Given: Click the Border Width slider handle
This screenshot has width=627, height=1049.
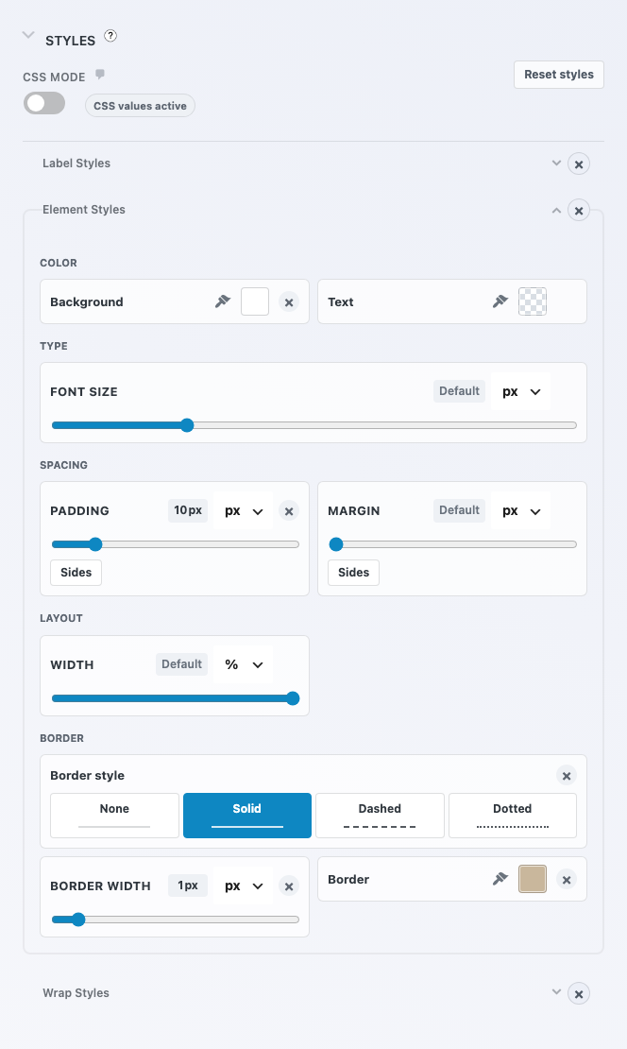Looking at the screenshot, I should 79,920.
